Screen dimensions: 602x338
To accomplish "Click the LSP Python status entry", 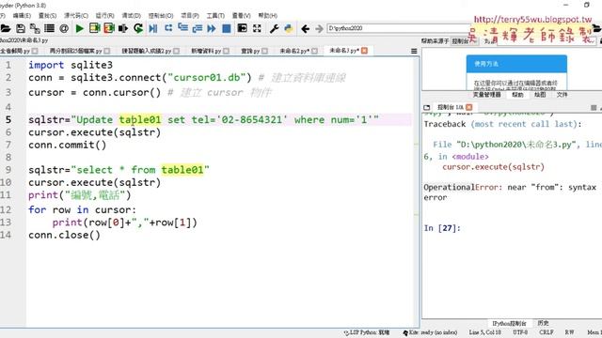I will coord(367,332).
